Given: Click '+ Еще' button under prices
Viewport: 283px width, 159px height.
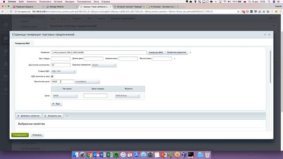Looking at the screenshot, I should (57, 104).
